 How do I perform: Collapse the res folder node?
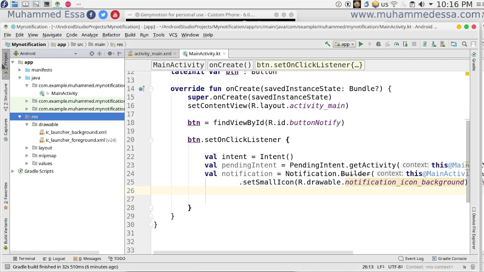coord(20,117)
